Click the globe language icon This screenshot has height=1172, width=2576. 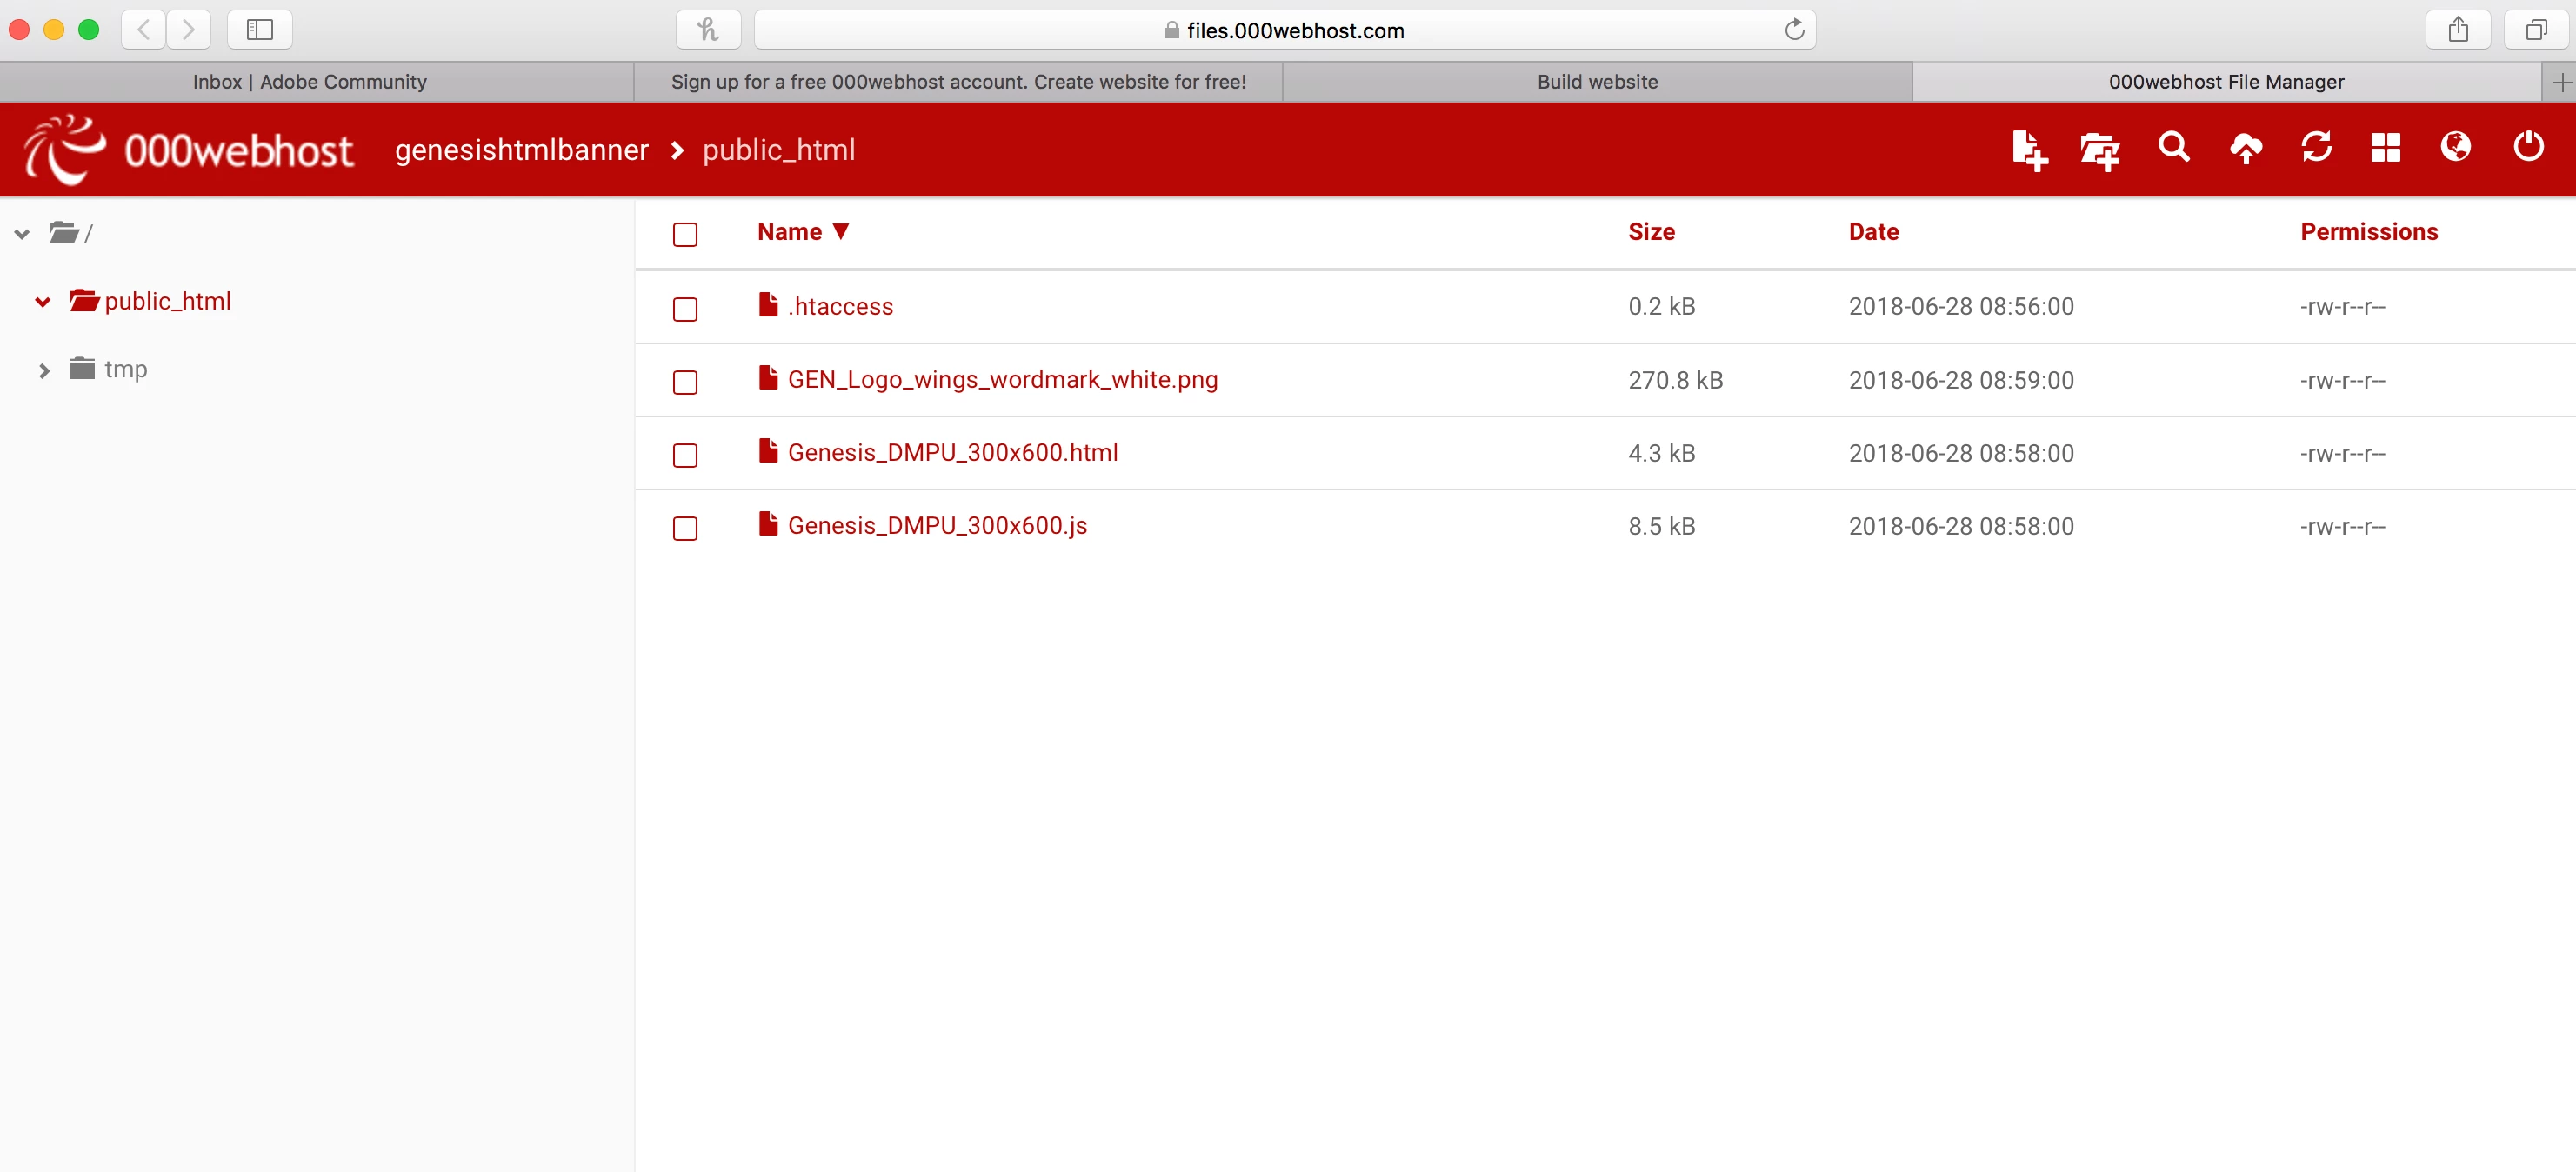click(2455, 148)
